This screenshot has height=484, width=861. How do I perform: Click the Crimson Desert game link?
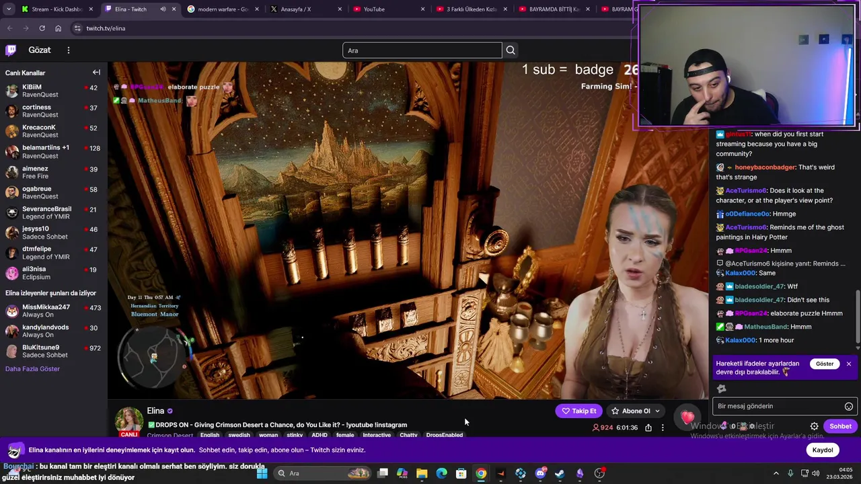(x=170, y=436)
